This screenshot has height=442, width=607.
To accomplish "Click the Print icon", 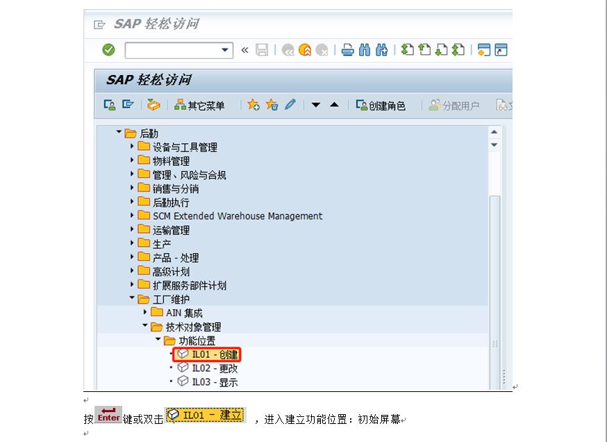I will (x=348, y=50).
